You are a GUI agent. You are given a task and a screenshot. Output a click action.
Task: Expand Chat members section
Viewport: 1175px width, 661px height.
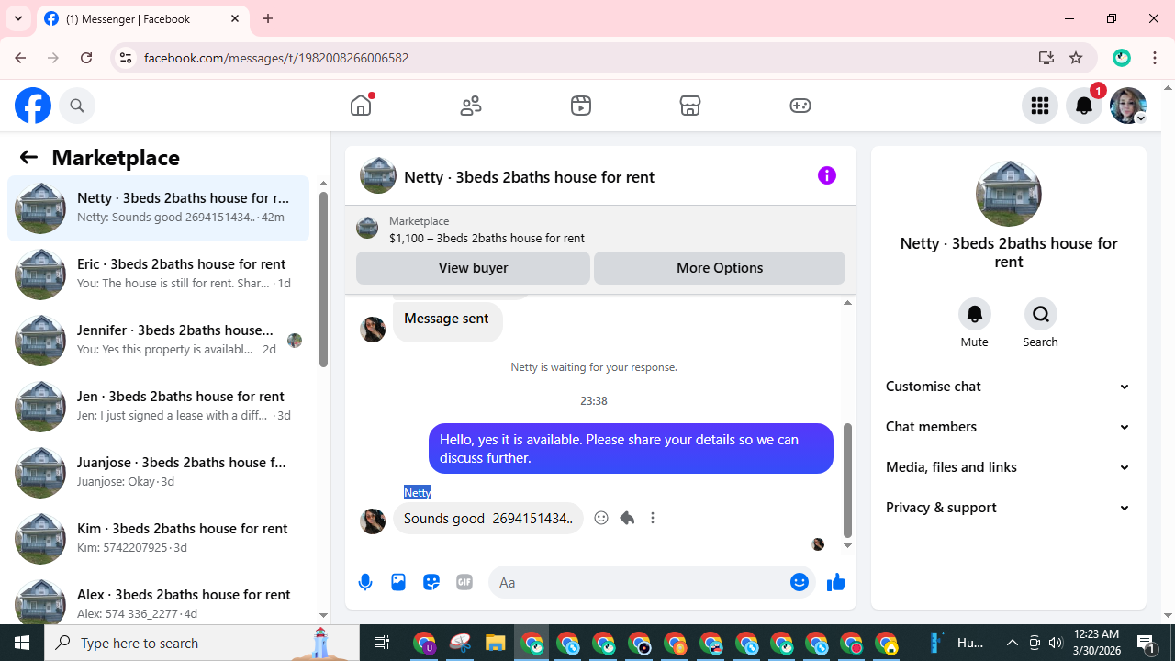click(1008, 427)
